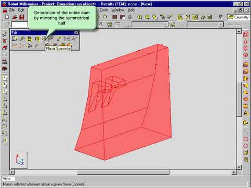Click the horizontal scrollbar left arrow
The image size is (251, 188).
point(12,172)
